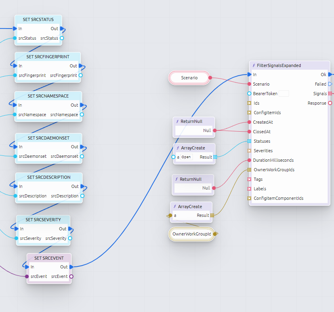Click the Ok output pin on FilterSignalsExpanded
Viewport: 334px width, 312px height.
click(x=330, y=75)
